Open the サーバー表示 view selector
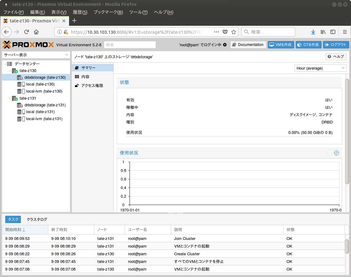Image resolution: width=351 pixels, height=277 pixels. point(36,55)
